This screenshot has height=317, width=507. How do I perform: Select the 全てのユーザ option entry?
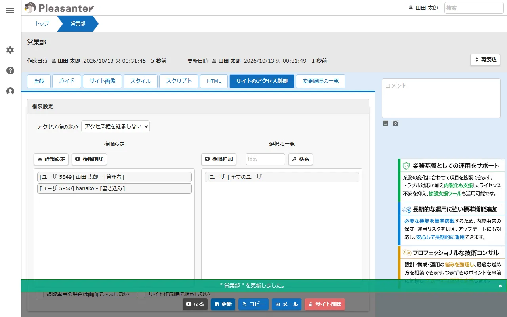pos(282,177)
